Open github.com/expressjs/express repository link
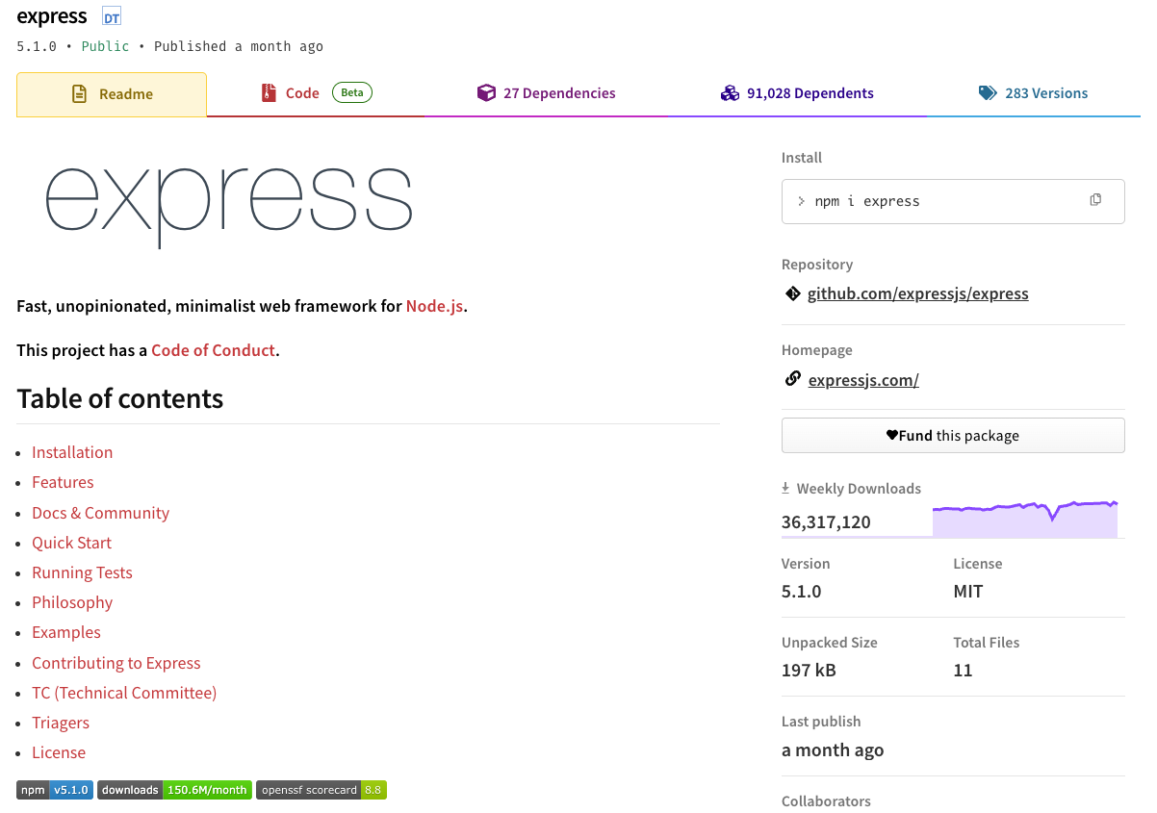Viewport: 1157px width, 813px height. coord(917,293)
